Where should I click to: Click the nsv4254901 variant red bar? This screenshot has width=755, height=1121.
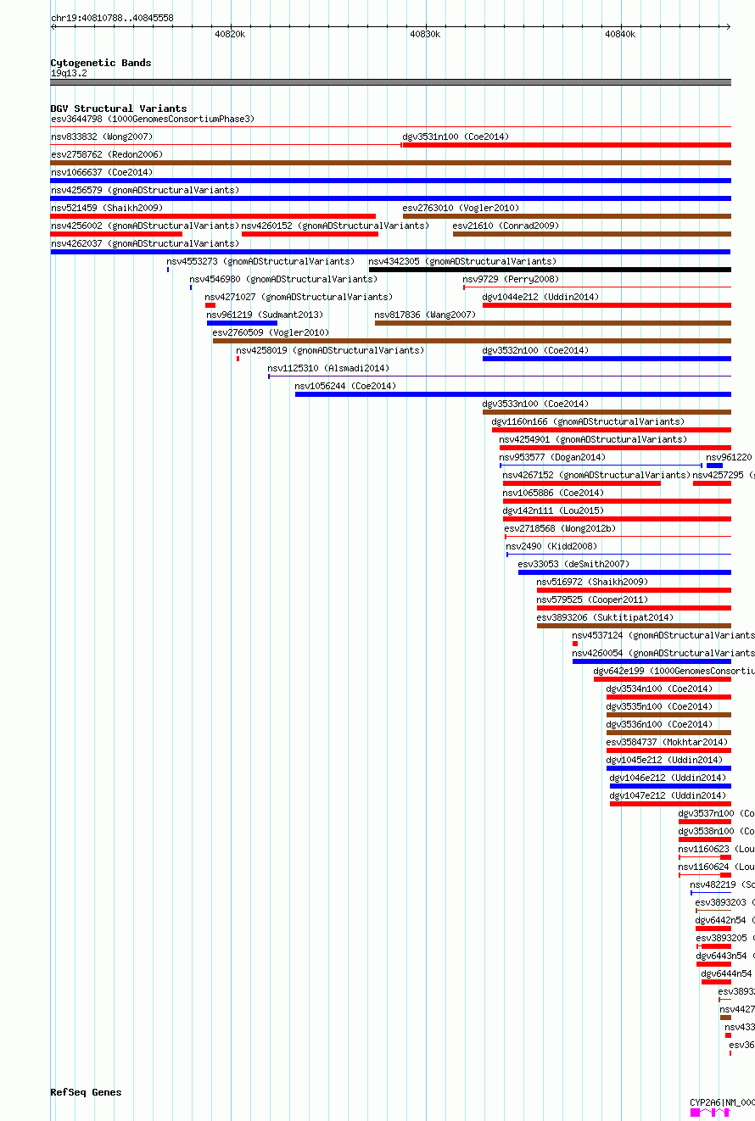click(615, 448)
